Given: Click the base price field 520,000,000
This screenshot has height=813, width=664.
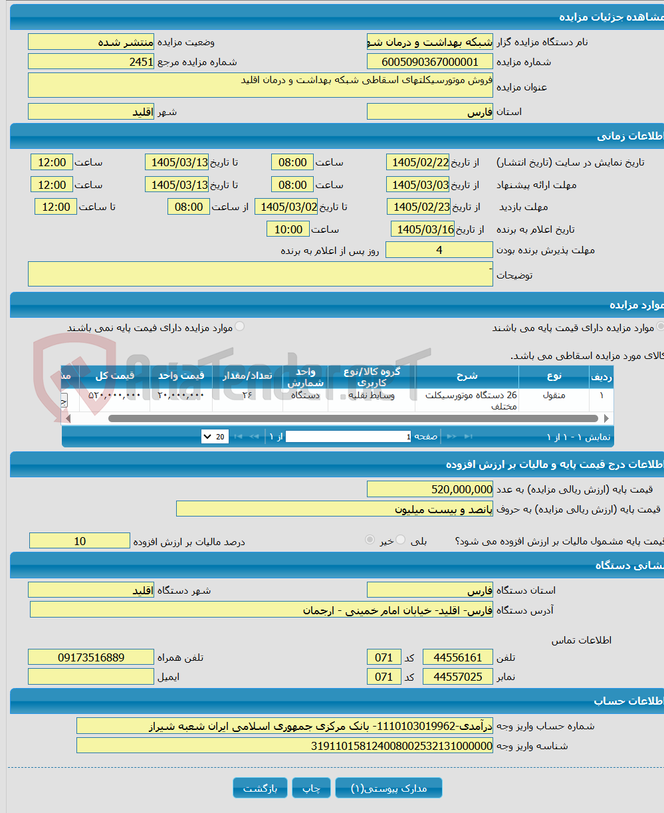Looking at the screenshot, I should coord(430,489).
